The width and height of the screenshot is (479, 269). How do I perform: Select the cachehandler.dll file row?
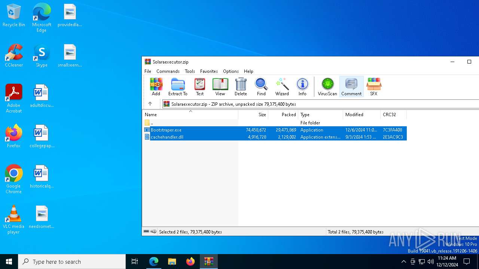(275, 137)
